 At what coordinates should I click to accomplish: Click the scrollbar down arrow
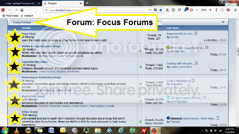tap(237, 125)
